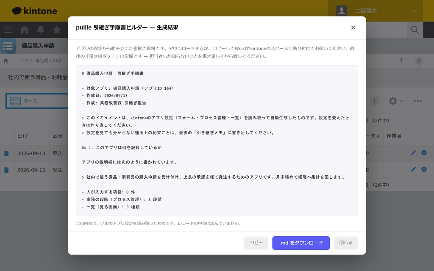434x271 pixels.
Task: Click the line 一覧（見る画面）: 3 種類
Action: coord(111,207)
